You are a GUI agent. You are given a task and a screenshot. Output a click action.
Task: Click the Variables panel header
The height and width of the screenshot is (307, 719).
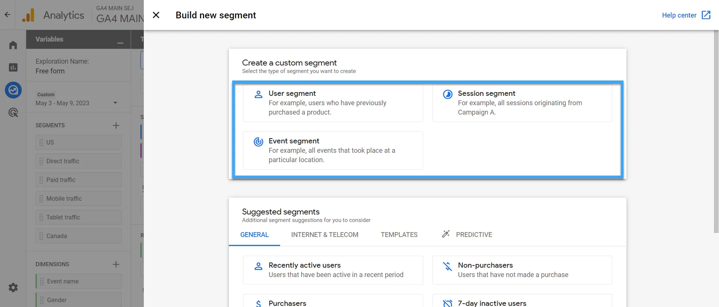coord(78,39)
